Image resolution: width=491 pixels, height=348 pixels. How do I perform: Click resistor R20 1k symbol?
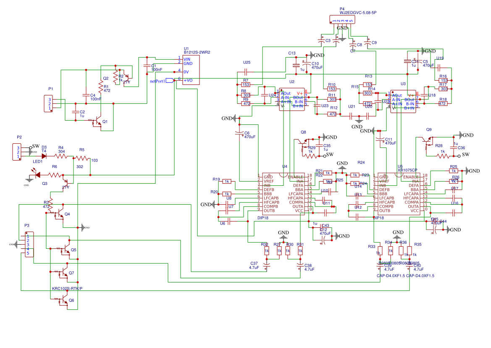tap(227, 194)
